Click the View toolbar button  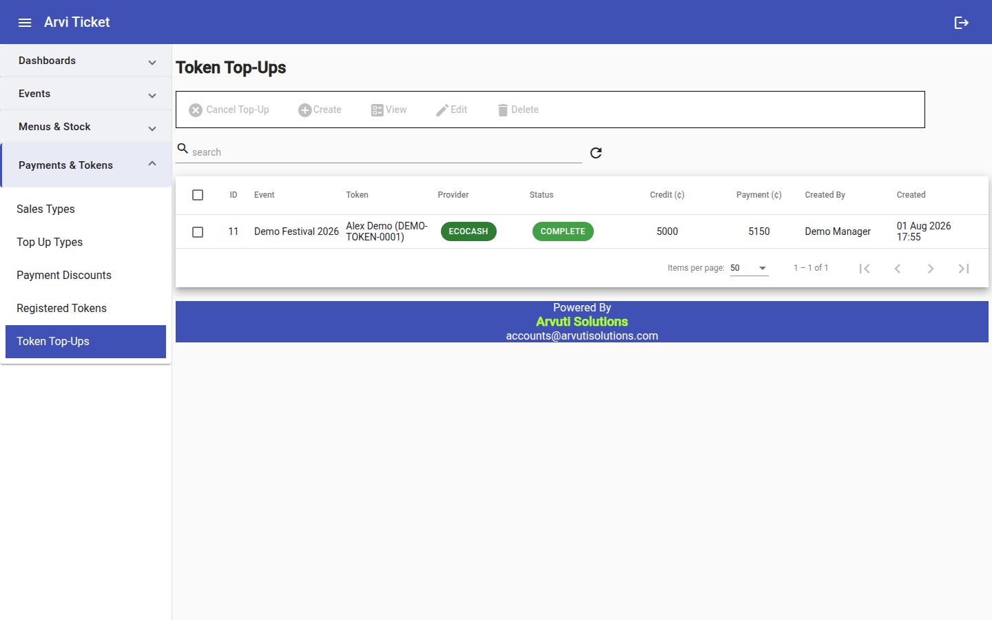click(x=389, y=110)
